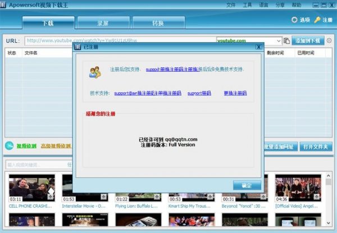Click the 更换注册码 link
Viewport: 337px width, 233px height.
click(235, 93)
